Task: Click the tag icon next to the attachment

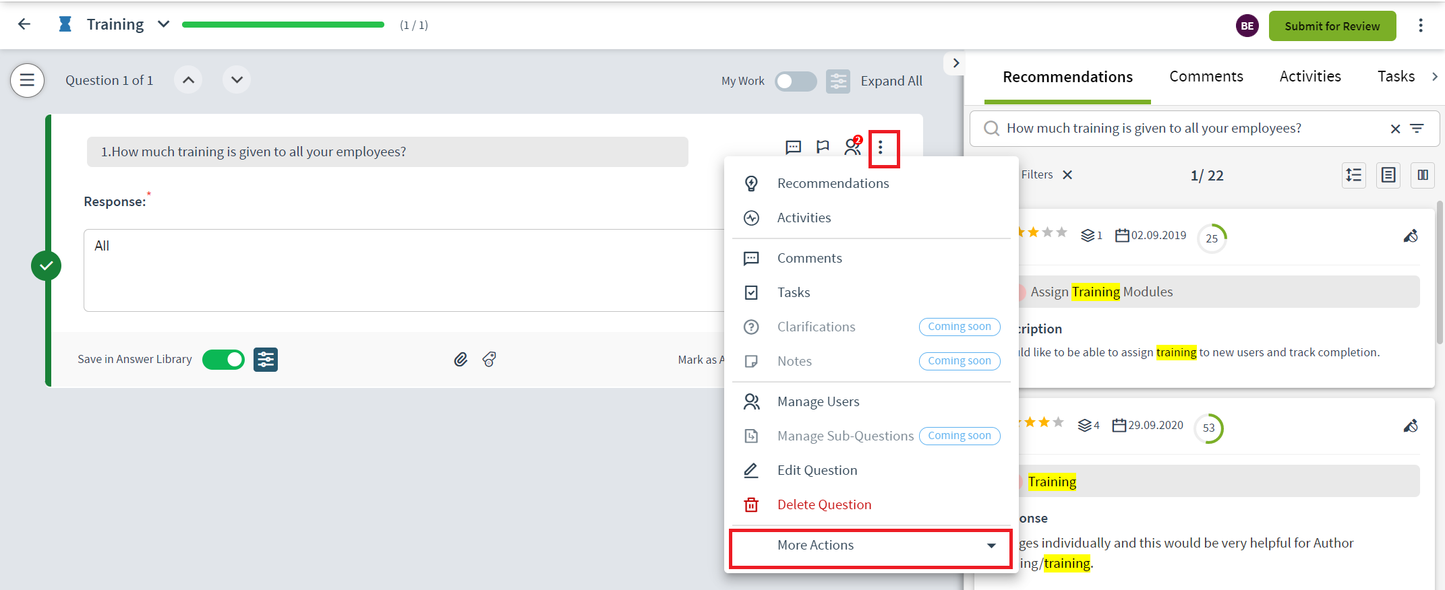Action: 490,360
